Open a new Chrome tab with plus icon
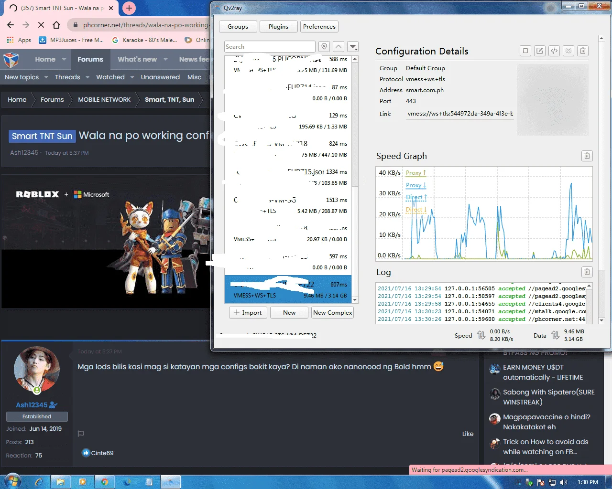 tap(129, 8)
